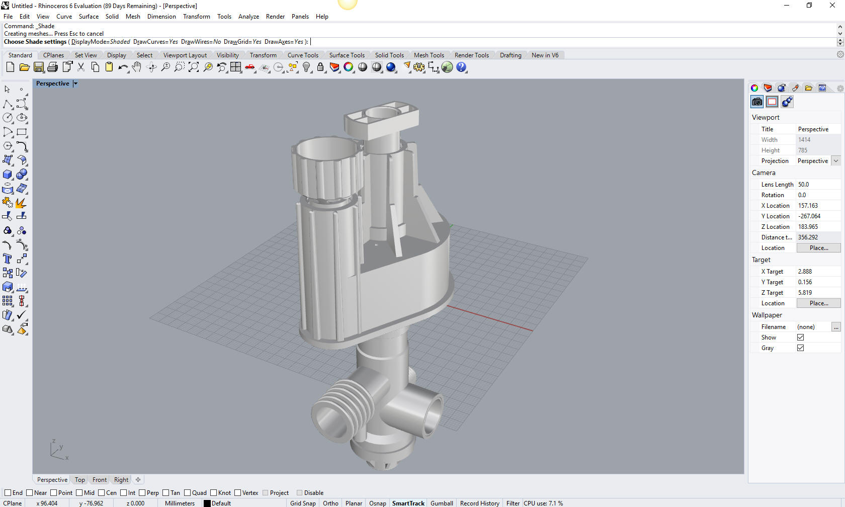
Task: Click the color wheel Properties panel tab
Action: (x=754, y=88)
